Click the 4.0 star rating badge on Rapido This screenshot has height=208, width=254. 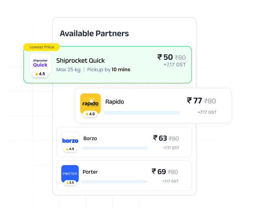[x=90, y=114]
